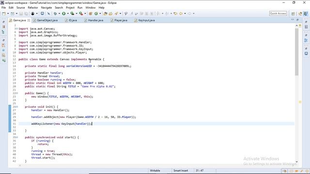The height and width of the screenshot is (174, 310).
Task: Open the Console view icon in right trim
Action: pyautogui.click(x=306, y=54)
